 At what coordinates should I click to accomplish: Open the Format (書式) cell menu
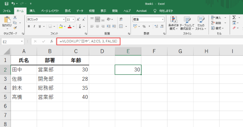(x=217, y=28)
